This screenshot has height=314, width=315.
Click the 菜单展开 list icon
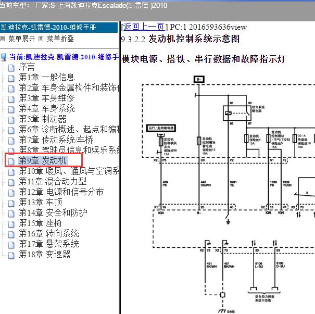pos(3,39)
